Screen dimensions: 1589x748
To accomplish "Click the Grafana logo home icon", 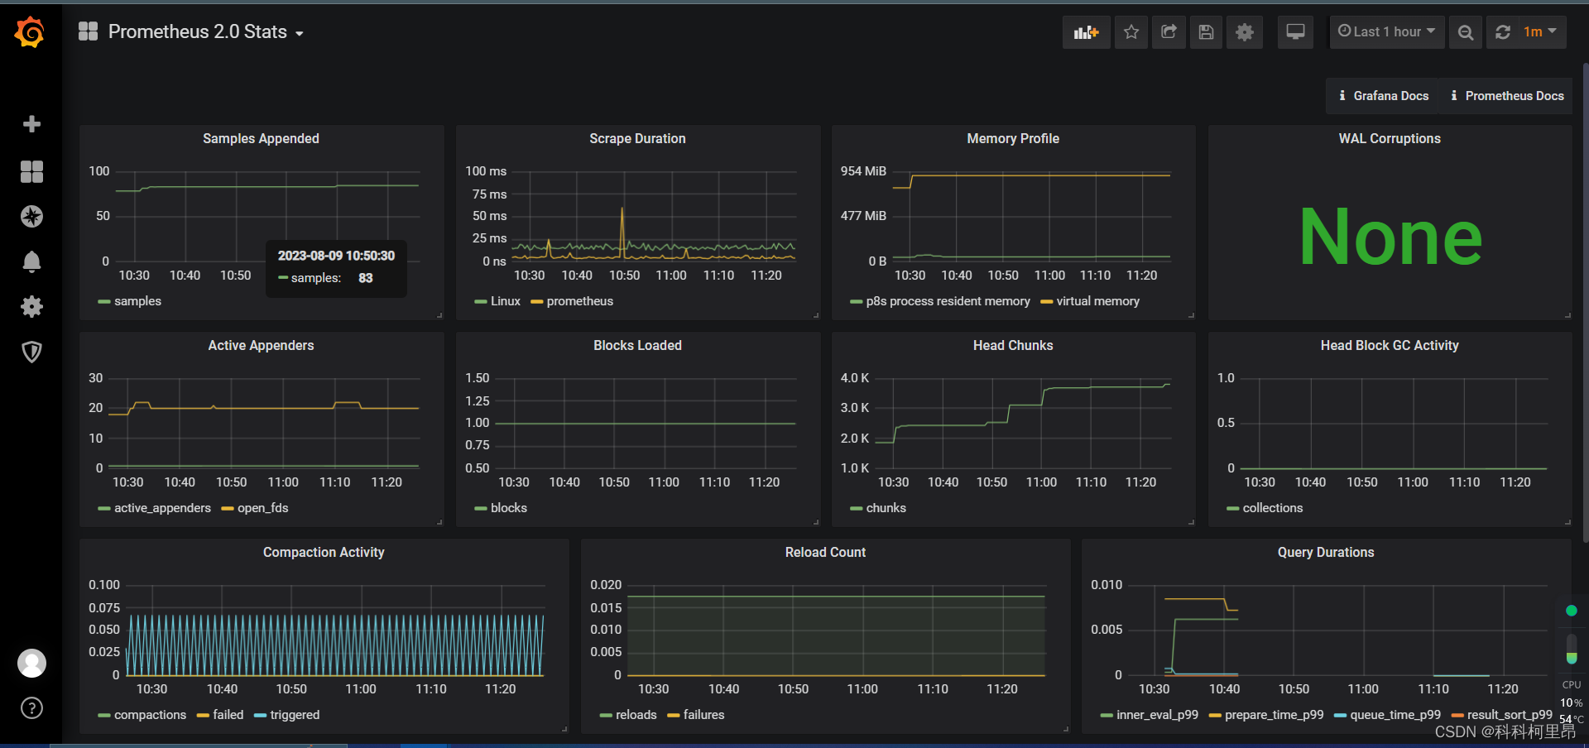I will click(30, 32).
